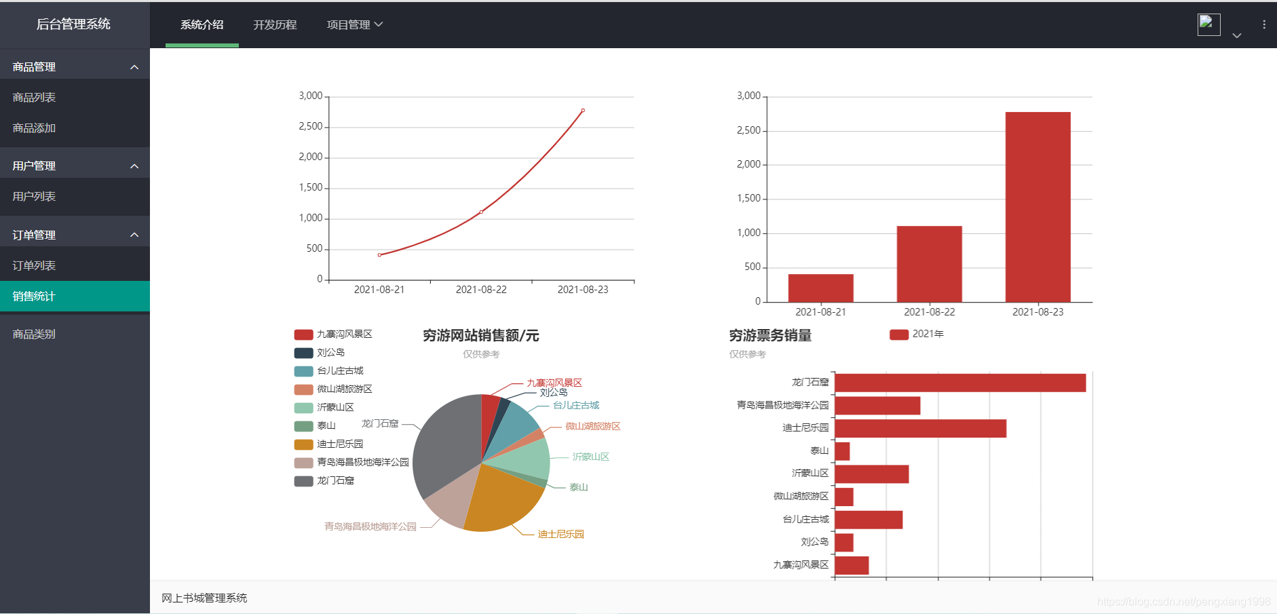The width and height of the screenshot is (1277, 614).
Task: Toggle 微山湖旅游区 legend entry
Action: point(333,389)
